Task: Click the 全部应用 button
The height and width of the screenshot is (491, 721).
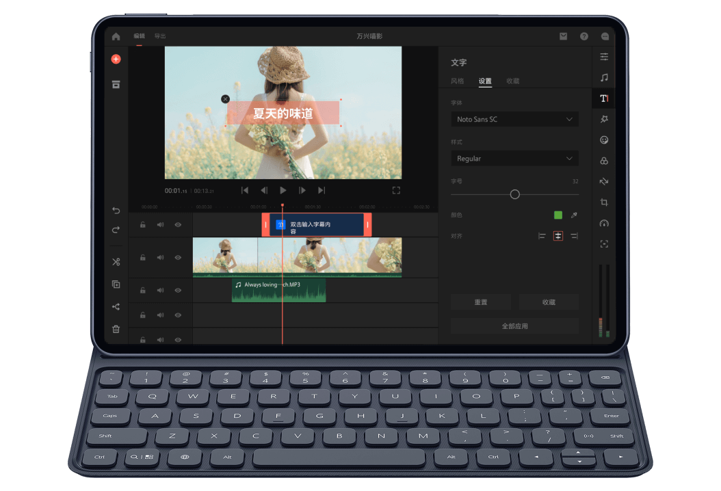Action: point(514,326)
